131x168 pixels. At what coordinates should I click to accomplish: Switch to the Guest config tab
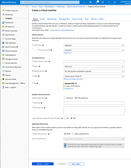(x=77, y=19)
